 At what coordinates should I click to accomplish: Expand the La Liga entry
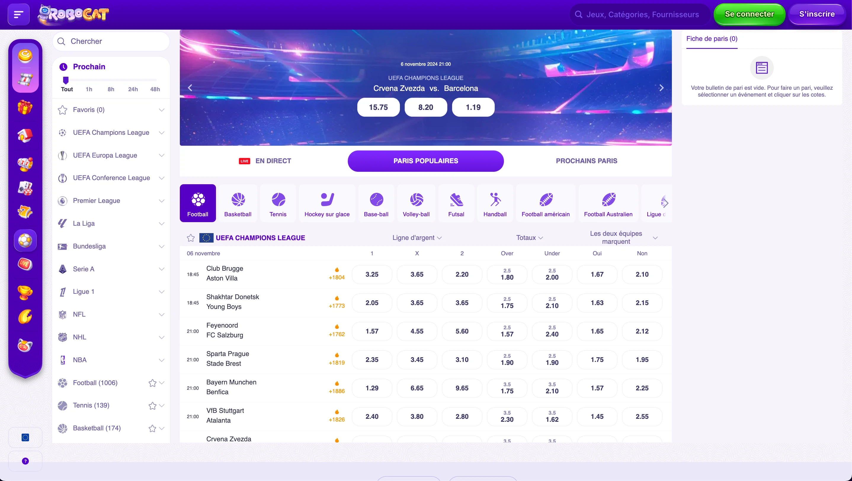(x=111, y=224)
